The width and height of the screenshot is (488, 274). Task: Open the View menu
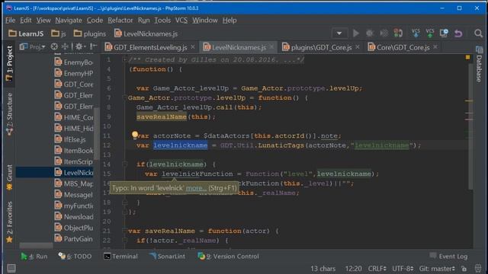coord(43,21)
